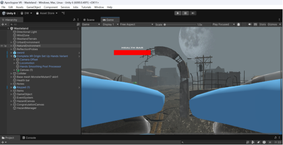Click the Keypad (1) prefab icon
This screenshot has height=145, width=283.
pyautogui.click(x=15, y=87)
